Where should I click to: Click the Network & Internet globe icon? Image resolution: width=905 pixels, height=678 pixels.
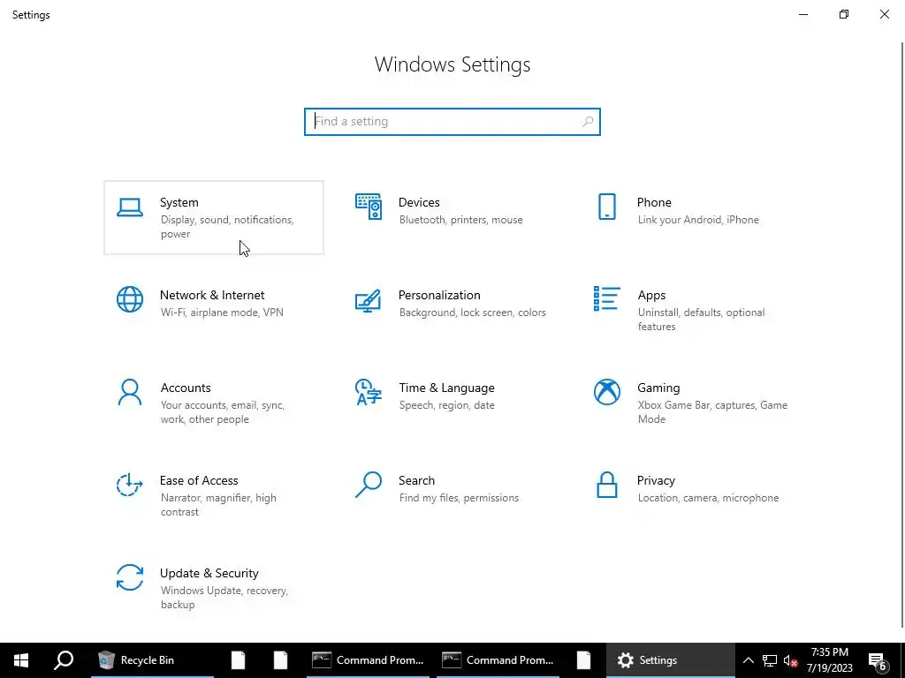(130, 299)
